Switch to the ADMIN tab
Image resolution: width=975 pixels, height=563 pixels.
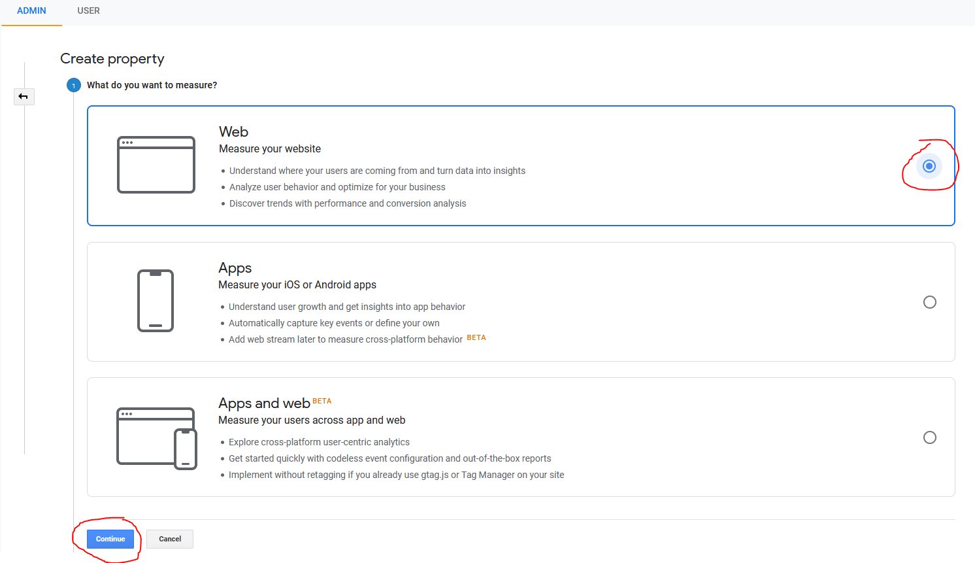(31, 11)
